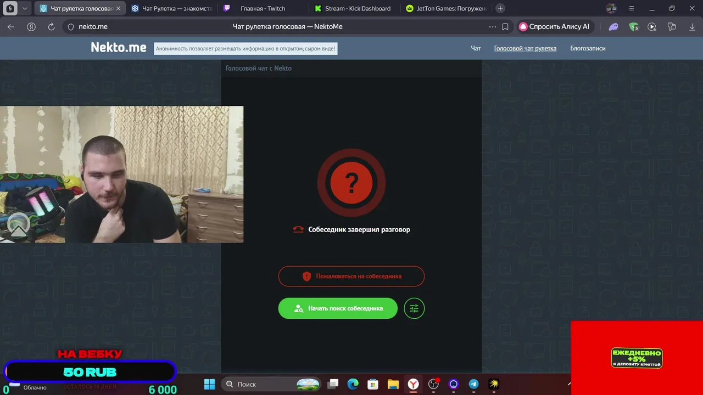703x395 pixels.
Task: Open Yandex home button
Action: [x=31, y=26]
